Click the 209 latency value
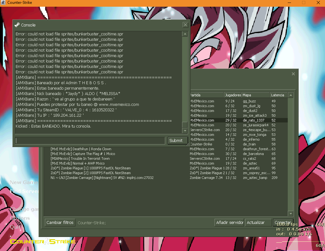325x251 pixels. [274, 178]
